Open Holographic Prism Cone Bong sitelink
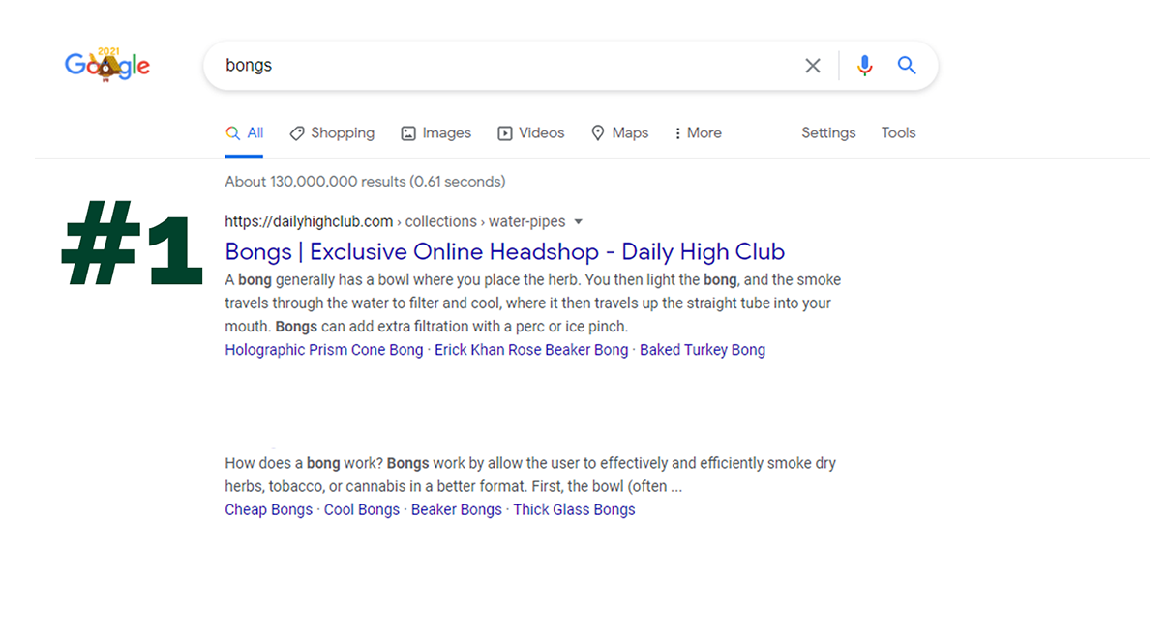Viewport: 1169px width, 634px height. [x=324, y=350]
